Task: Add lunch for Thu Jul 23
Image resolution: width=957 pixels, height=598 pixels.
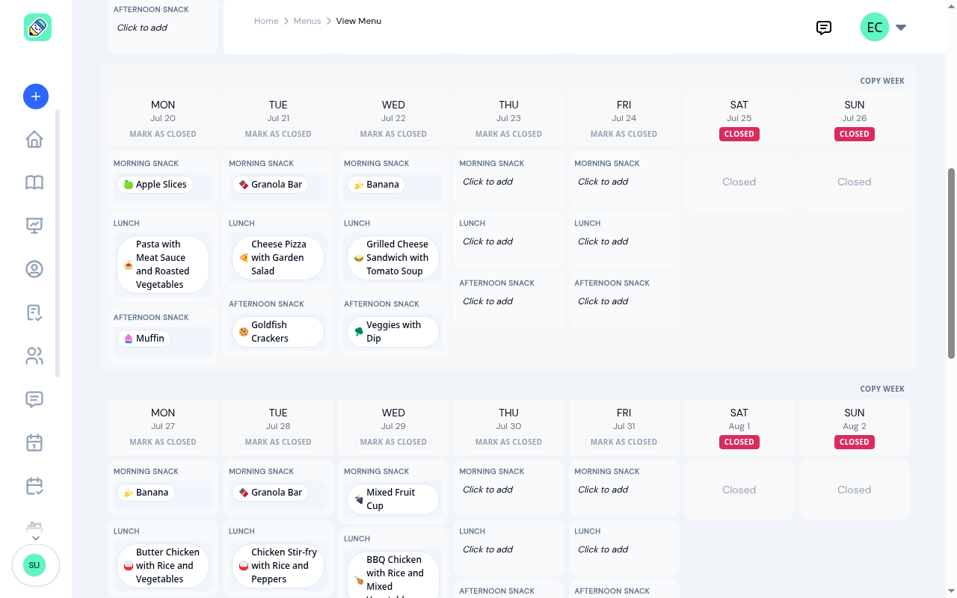Action: pyautogui.click(x=487, y=241)
